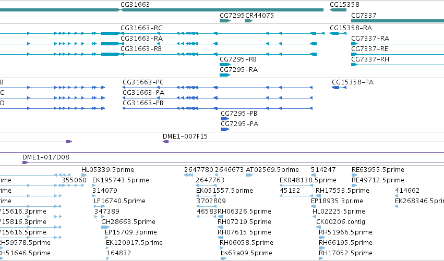Select the DME1-017D08 clone label
The image size is (444, 261).
(x=46, y=157)
